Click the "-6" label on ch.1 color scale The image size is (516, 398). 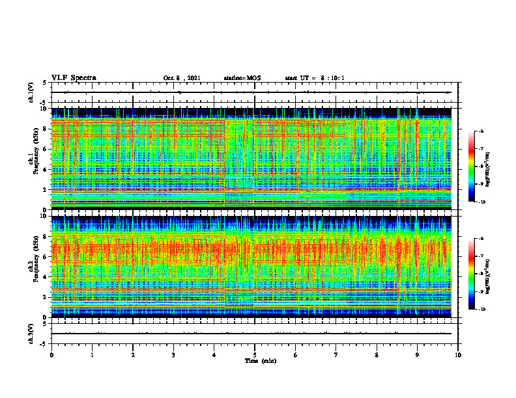pyautogui.click(x=481, y=131)
